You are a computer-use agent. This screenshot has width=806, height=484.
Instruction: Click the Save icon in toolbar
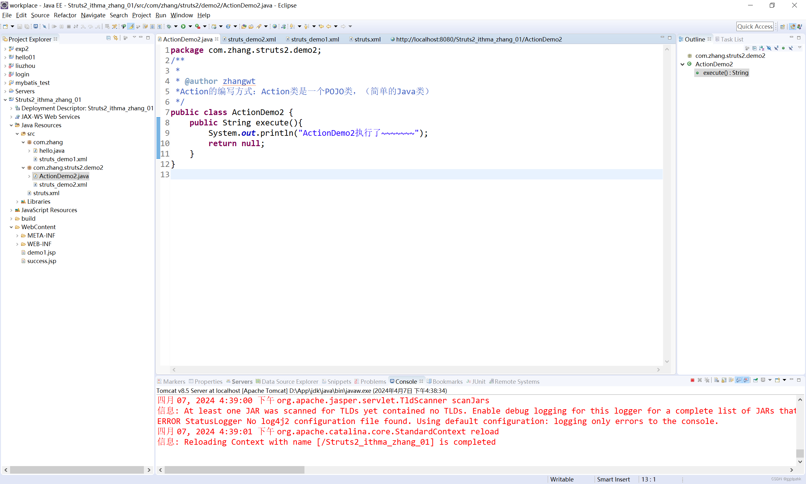pos(20,26)
